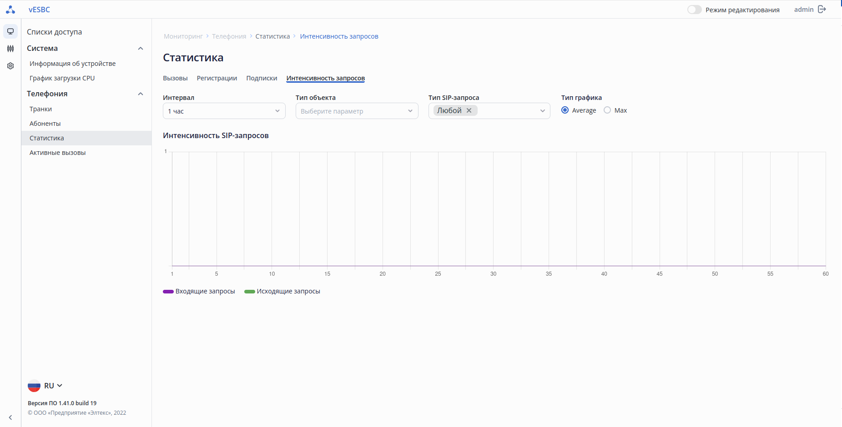Screen dimensions: 842x427
Task: Switch to the Регистрации tab
Action: 217,78
